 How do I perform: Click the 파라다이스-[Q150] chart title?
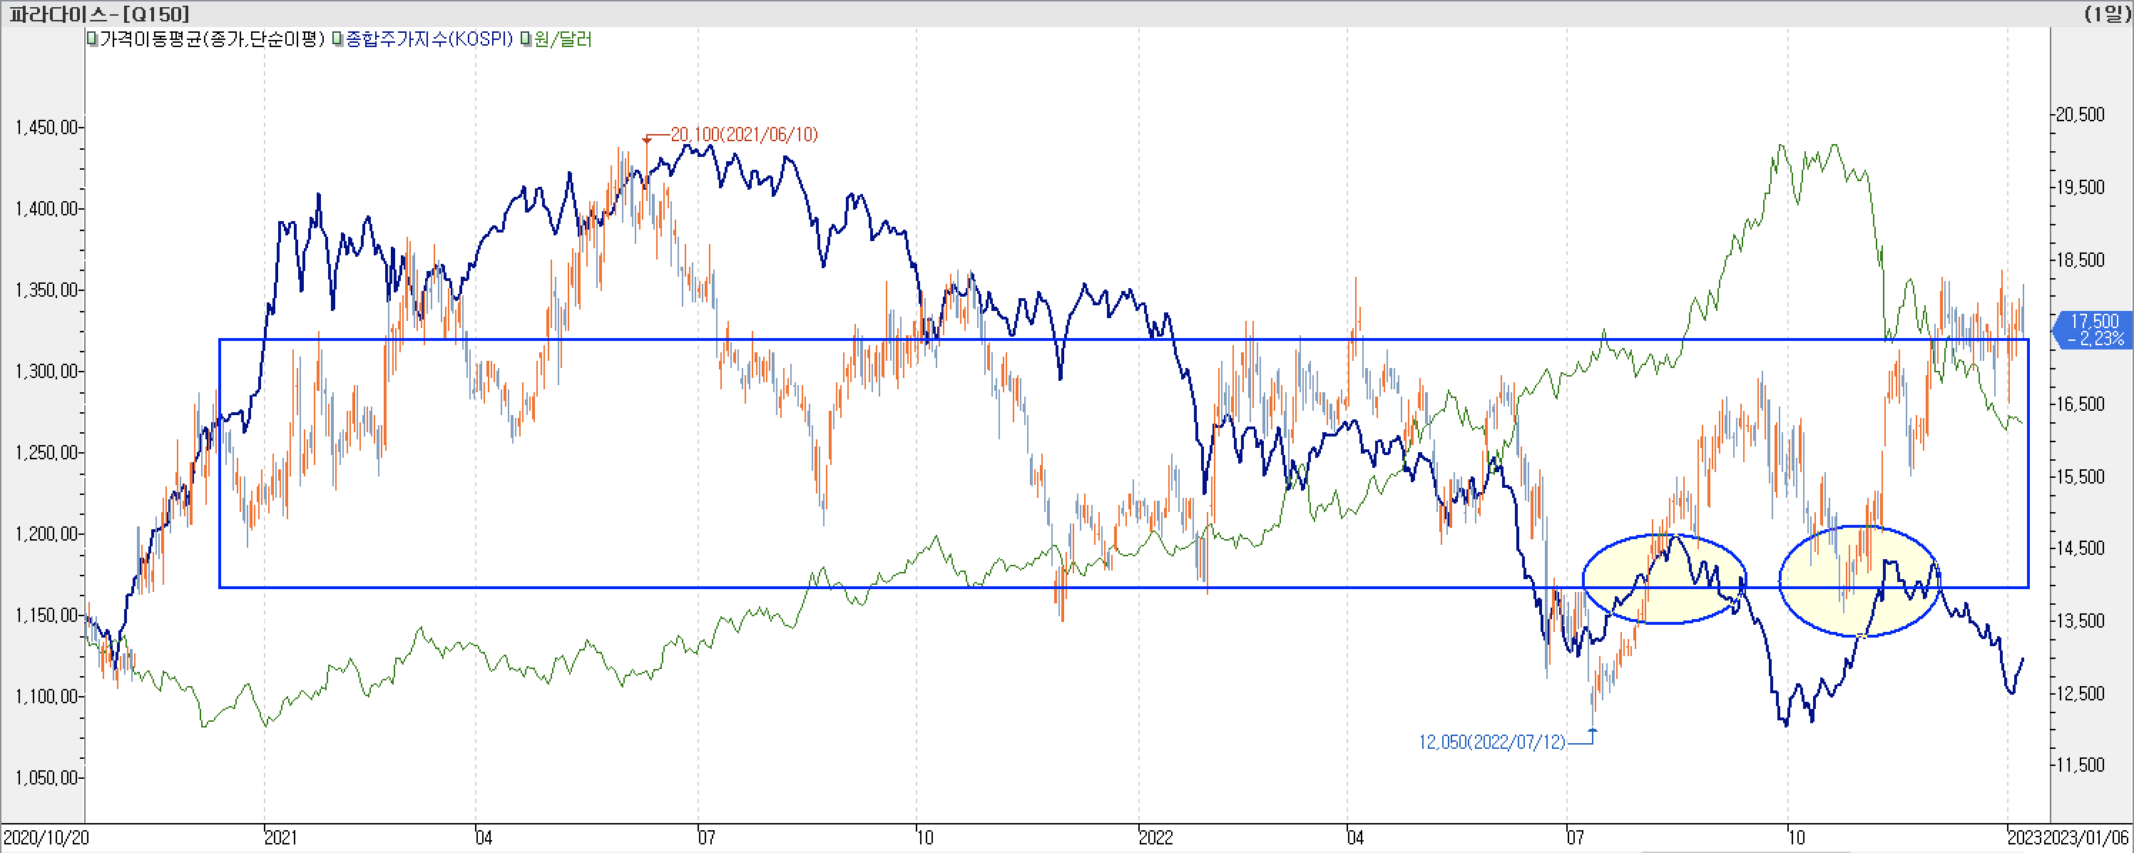click(98, 14)
